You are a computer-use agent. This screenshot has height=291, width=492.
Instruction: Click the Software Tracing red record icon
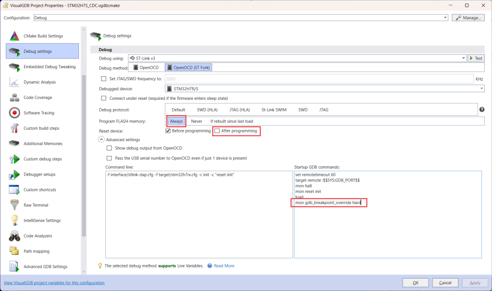(x=14, y=113)
